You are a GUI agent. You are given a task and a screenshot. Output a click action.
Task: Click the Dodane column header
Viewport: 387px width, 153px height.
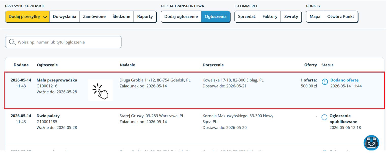click(x=21, y=65)
